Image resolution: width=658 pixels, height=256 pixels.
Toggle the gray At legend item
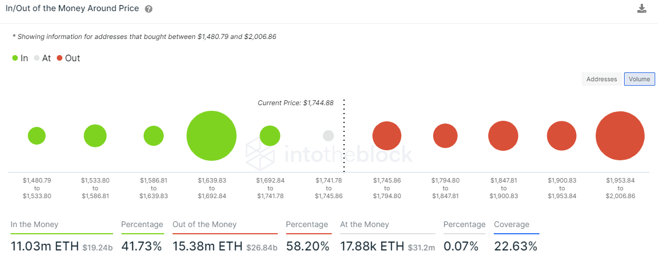42,58
